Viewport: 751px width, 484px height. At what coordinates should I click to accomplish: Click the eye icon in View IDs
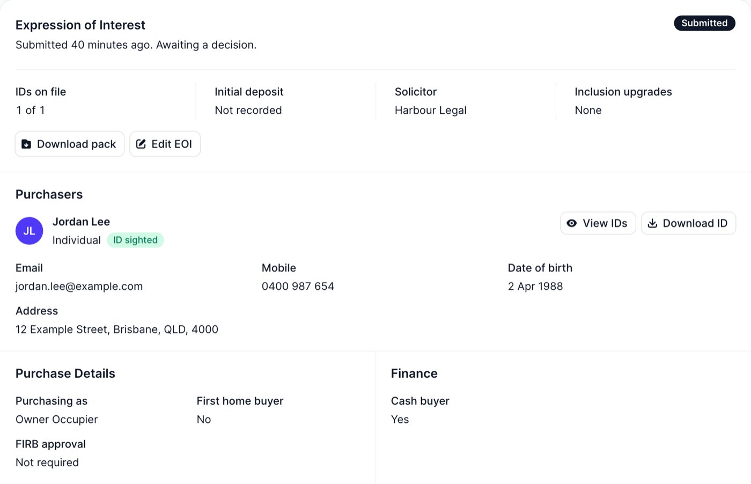pos(572,223)
